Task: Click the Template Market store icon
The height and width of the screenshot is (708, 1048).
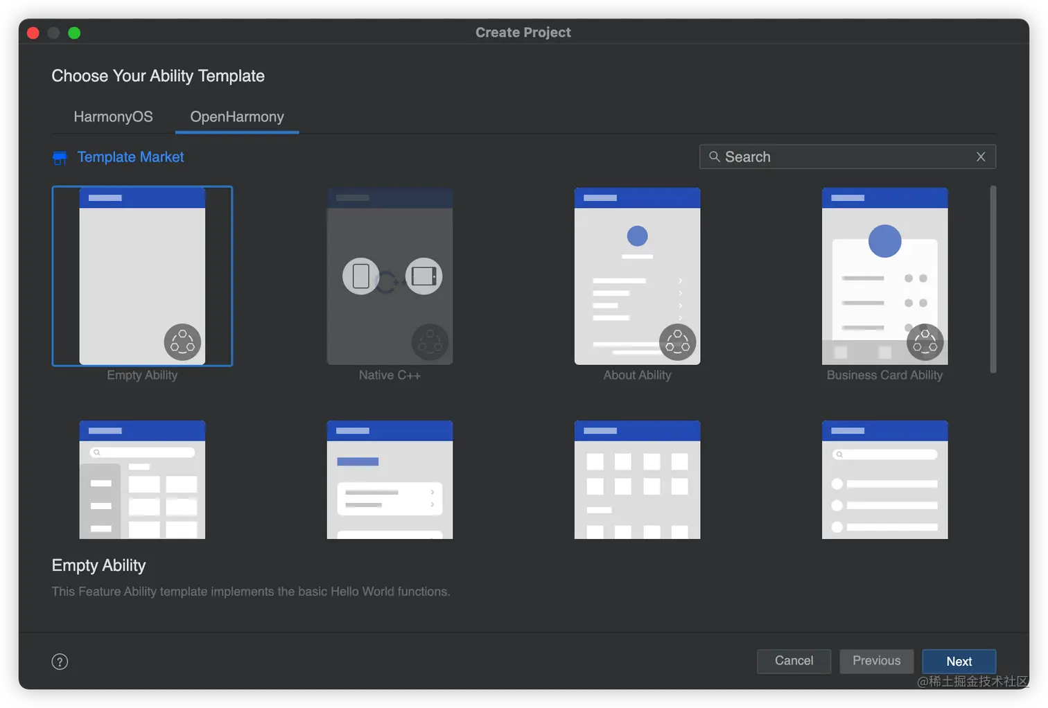Action: tap(60, 158)
